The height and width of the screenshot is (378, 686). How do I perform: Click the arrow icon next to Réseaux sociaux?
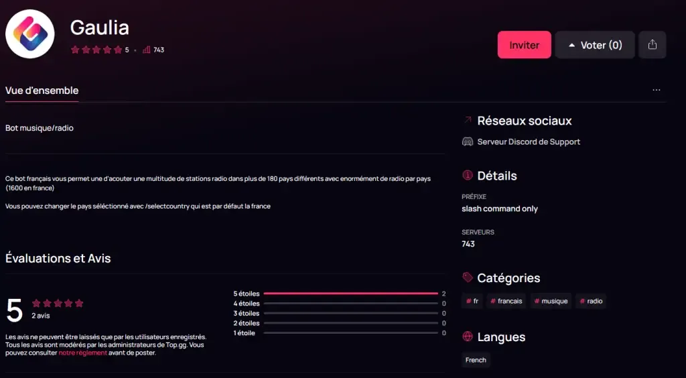pyautogui.click(x=468, y=120)
